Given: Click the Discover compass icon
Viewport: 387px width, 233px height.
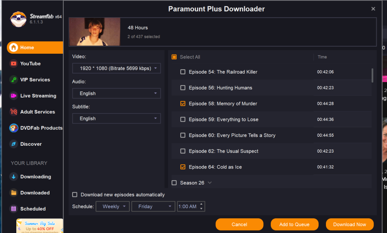Looking at the screenshot, I should (x=14, y=144).
